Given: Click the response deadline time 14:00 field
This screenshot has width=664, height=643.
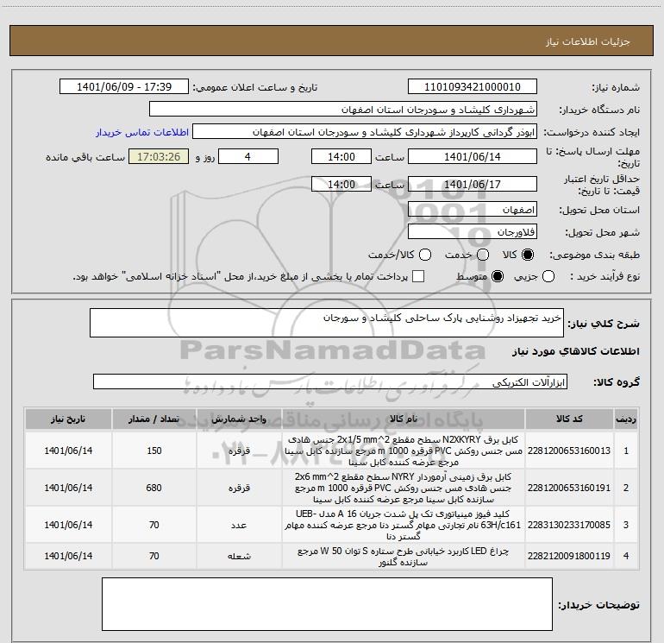Looking at the screenshot, I should tap(341, 156).
